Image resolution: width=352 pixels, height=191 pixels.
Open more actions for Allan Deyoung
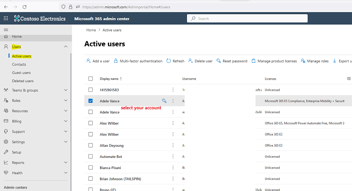pos(173,145)
